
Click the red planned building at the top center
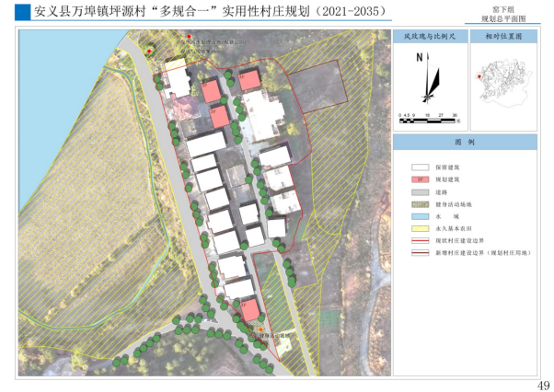pyautogui.click(x=249, y=81)
